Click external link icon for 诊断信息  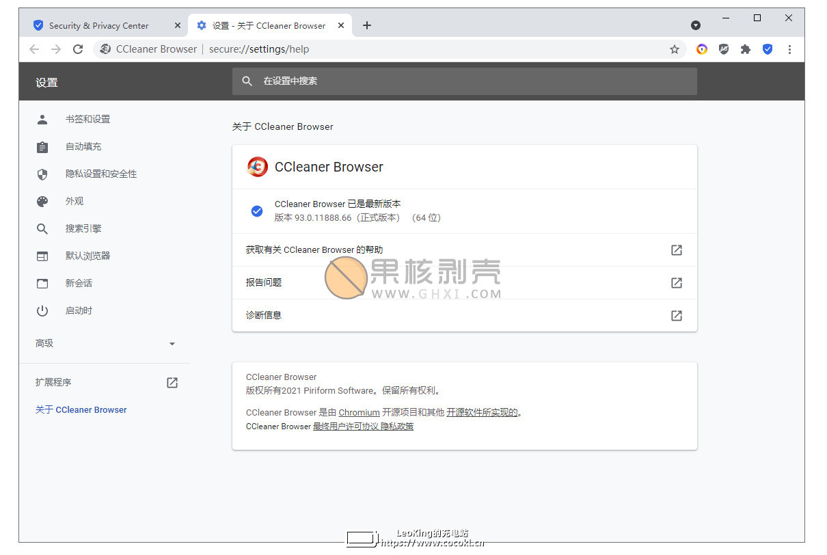click(677, 316)
